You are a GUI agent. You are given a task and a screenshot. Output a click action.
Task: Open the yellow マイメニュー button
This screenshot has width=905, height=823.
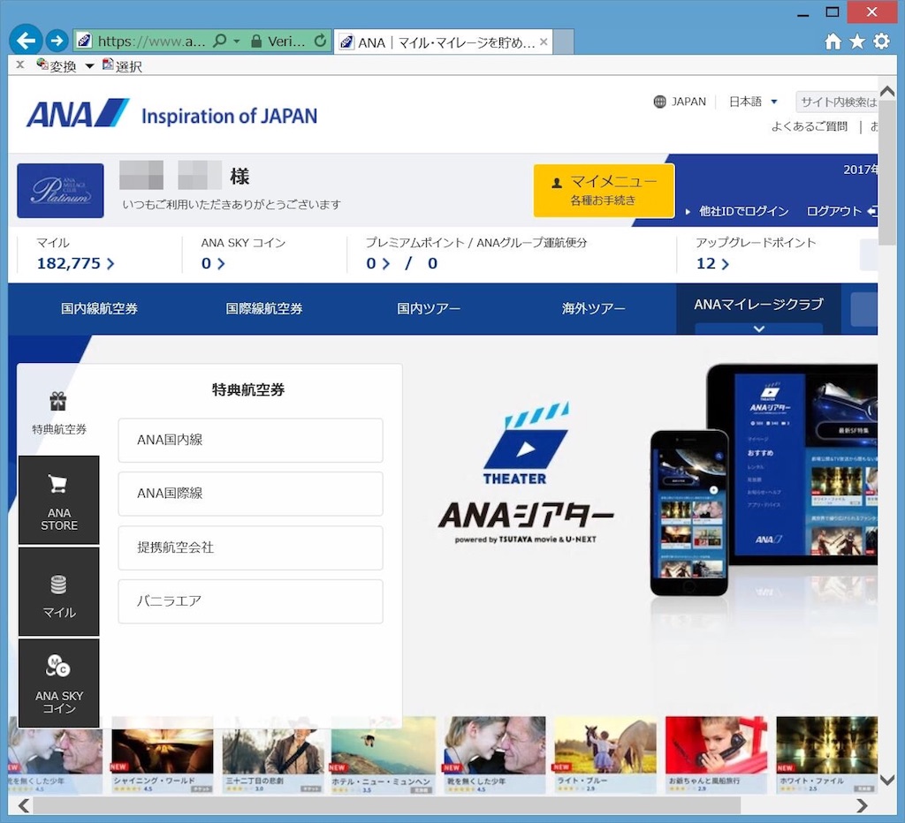[x=604, y=191]
